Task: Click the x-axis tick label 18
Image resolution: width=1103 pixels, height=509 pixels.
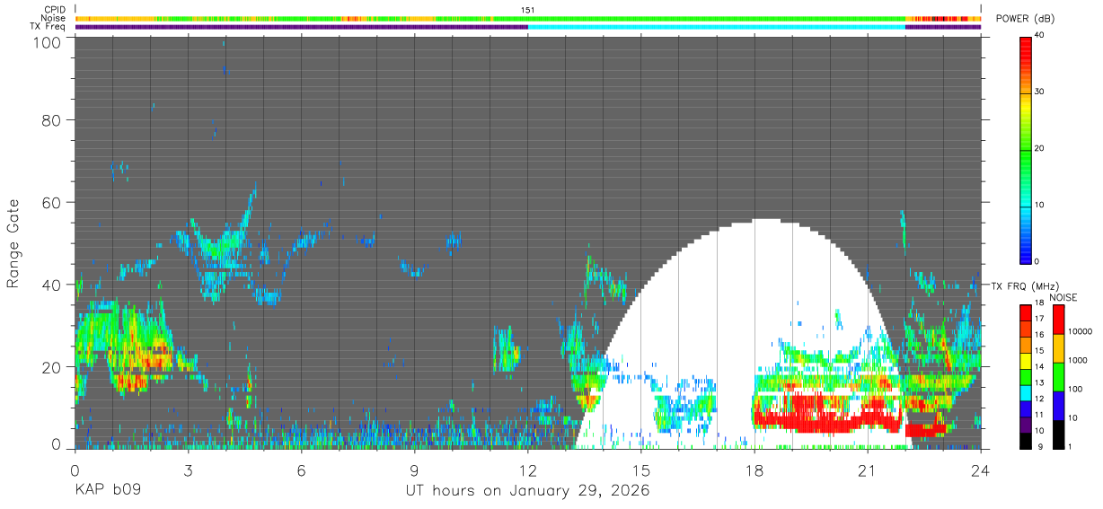Action: (x=754, y=470)
